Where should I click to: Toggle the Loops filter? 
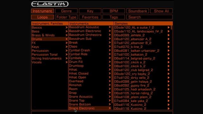click(42, 17)
